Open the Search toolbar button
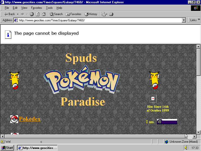 56,14
